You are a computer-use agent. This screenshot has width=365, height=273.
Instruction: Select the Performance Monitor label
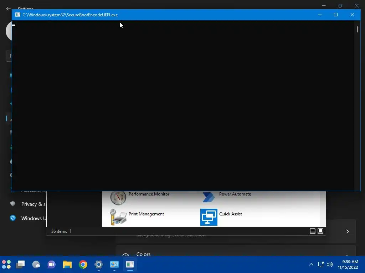click(149, 194)
